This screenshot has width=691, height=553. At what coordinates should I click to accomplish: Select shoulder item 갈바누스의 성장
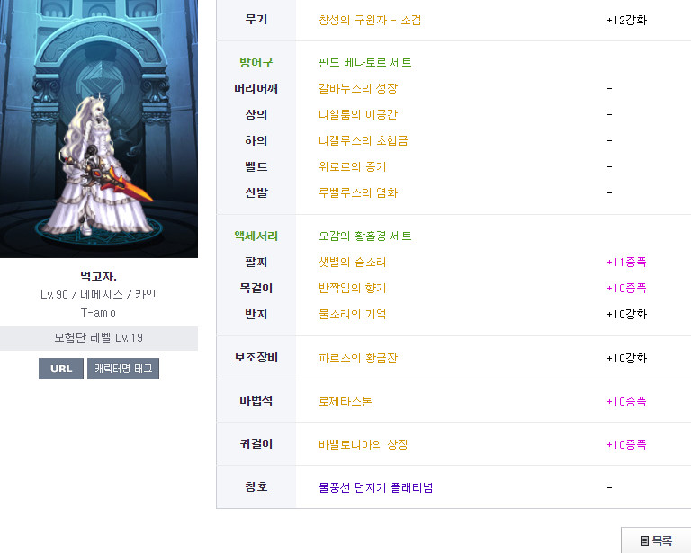(357, 89)
